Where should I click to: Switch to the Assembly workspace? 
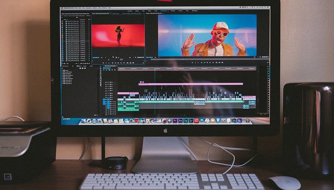point(130,11)
